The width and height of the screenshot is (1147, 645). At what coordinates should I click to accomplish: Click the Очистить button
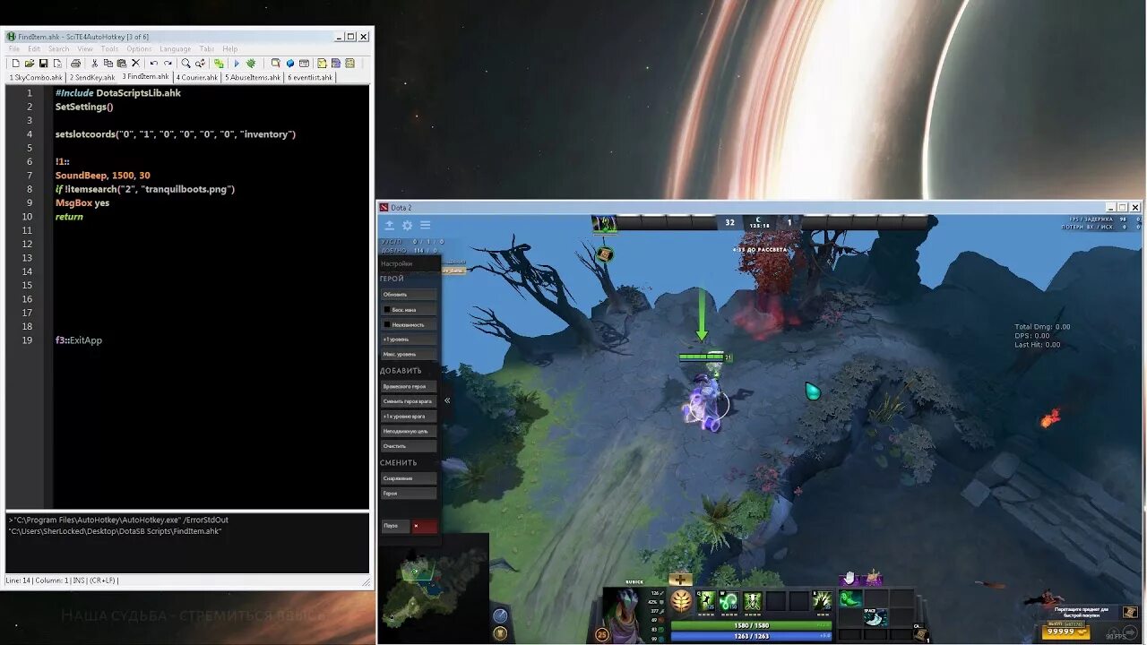click(x=409, y=446)
